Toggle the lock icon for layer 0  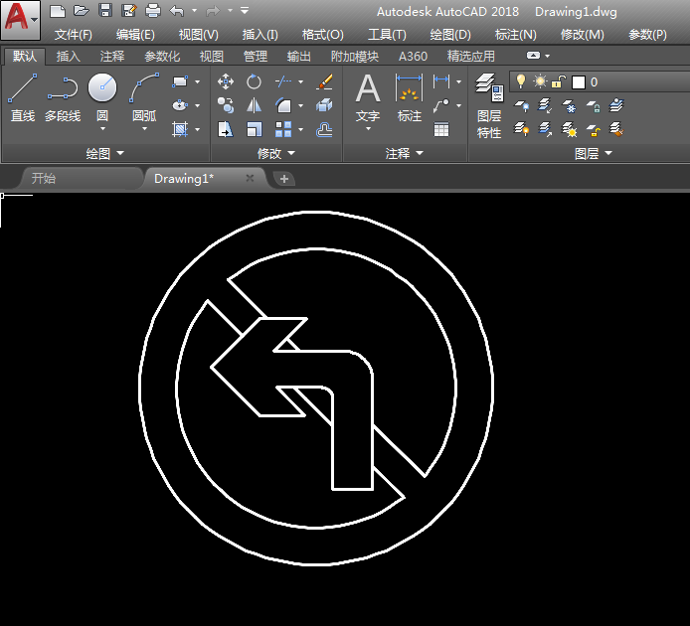coord(559,81)
